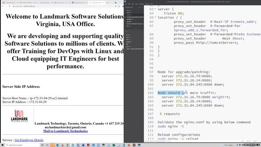Image resolution: width=261 pixels, height=147 pixels.
Task: Click the Server Host Name text
Action: [35, 98]
